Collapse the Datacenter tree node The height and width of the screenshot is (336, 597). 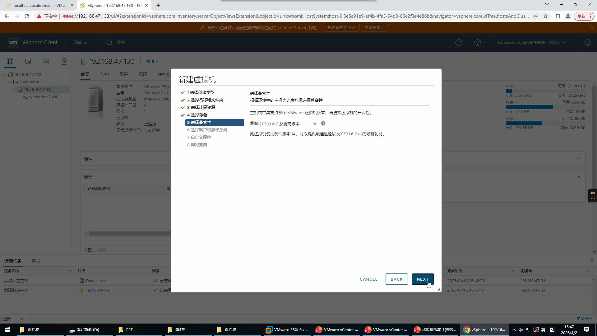coord(9,82)
